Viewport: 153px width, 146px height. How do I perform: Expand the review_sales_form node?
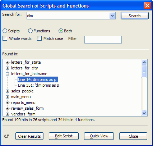tap(7, 108)
